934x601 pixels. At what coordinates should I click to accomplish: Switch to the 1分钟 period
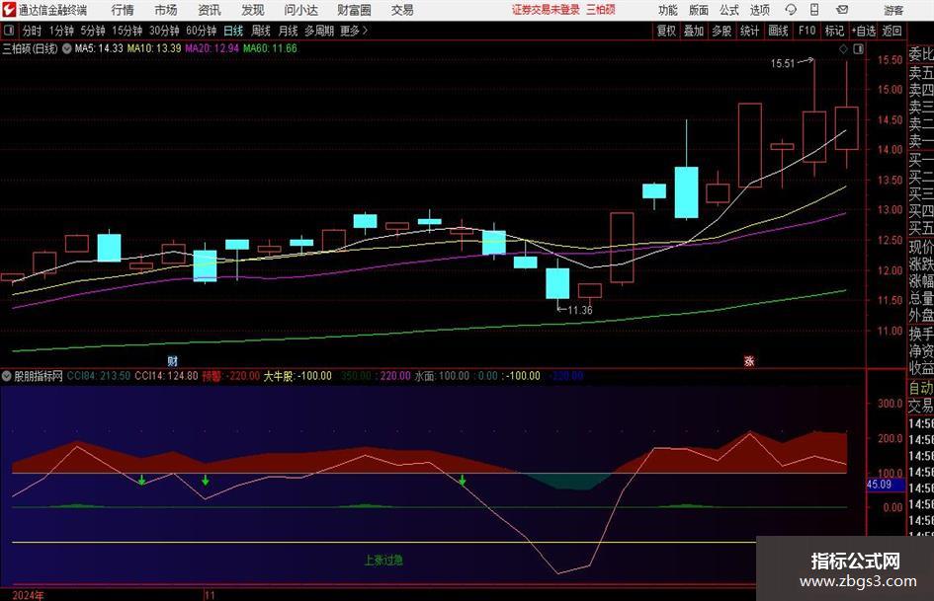point(61,31)
